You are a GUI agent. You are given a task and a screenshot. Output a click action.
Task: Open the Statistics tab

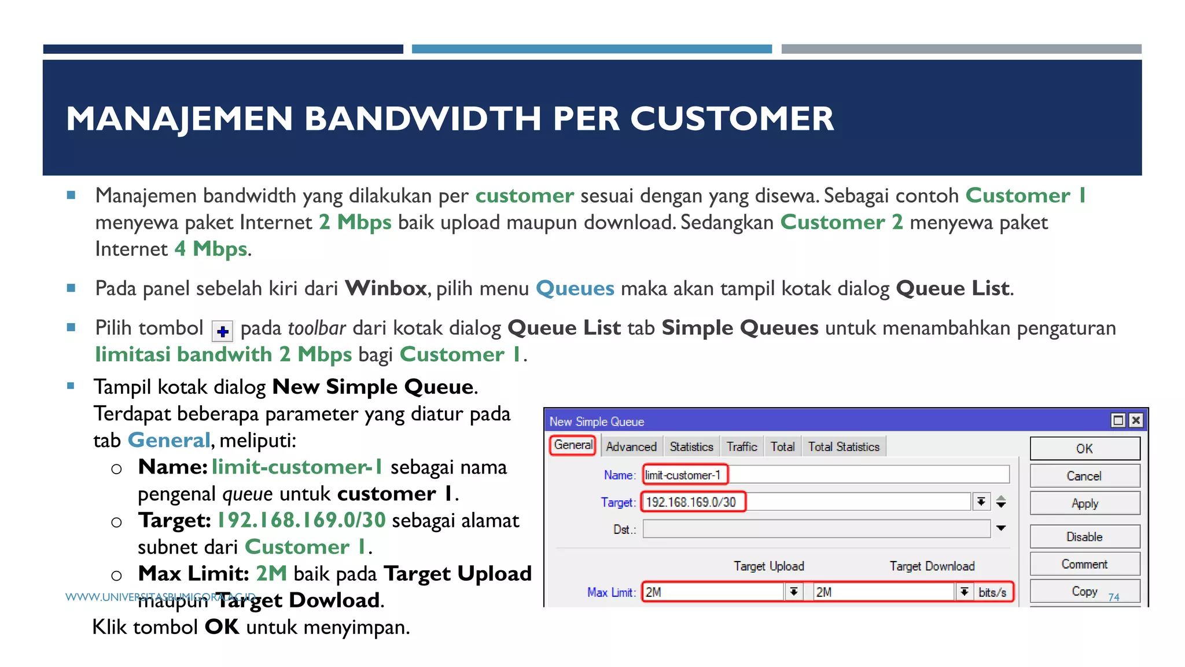pos(691,446)
